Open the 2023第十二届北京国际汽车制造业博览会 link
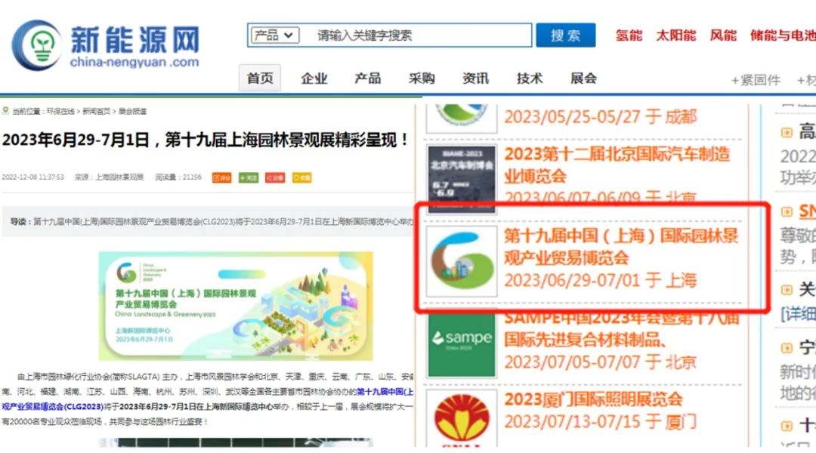 [x=617, y=165]
